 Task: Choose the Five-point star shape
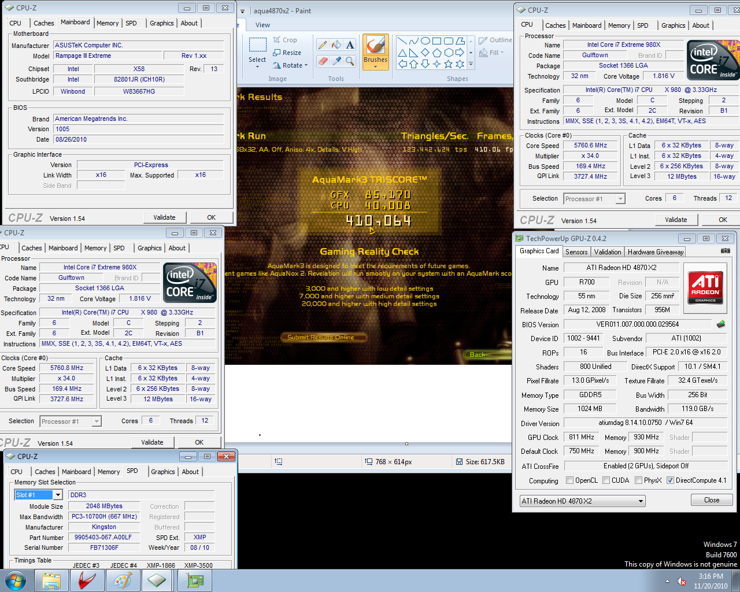pos(448,64)
